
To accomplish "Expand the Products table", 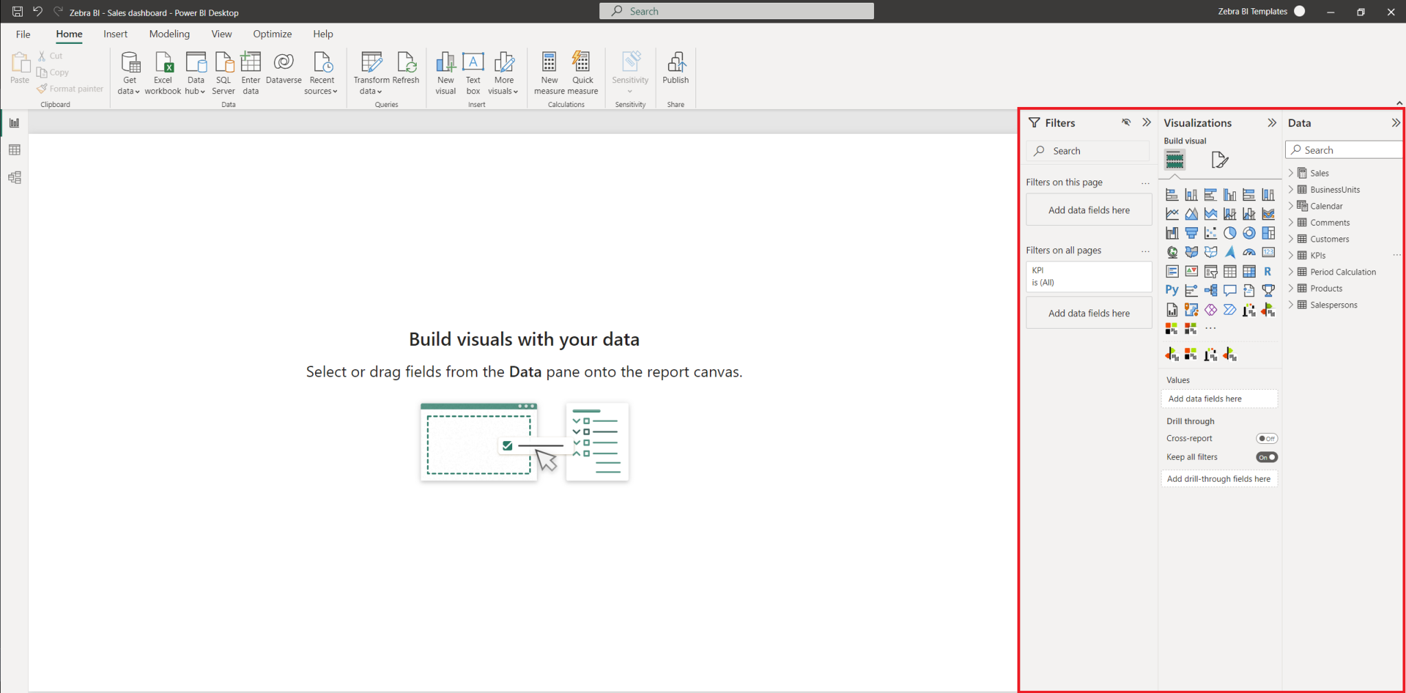I will (x=1291, y=288).
